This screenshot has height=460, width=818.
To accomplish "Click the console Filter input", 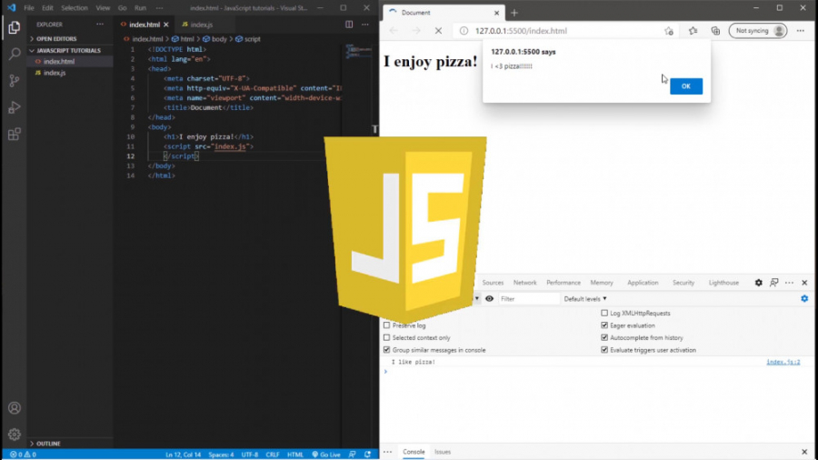I will [528, 299].
